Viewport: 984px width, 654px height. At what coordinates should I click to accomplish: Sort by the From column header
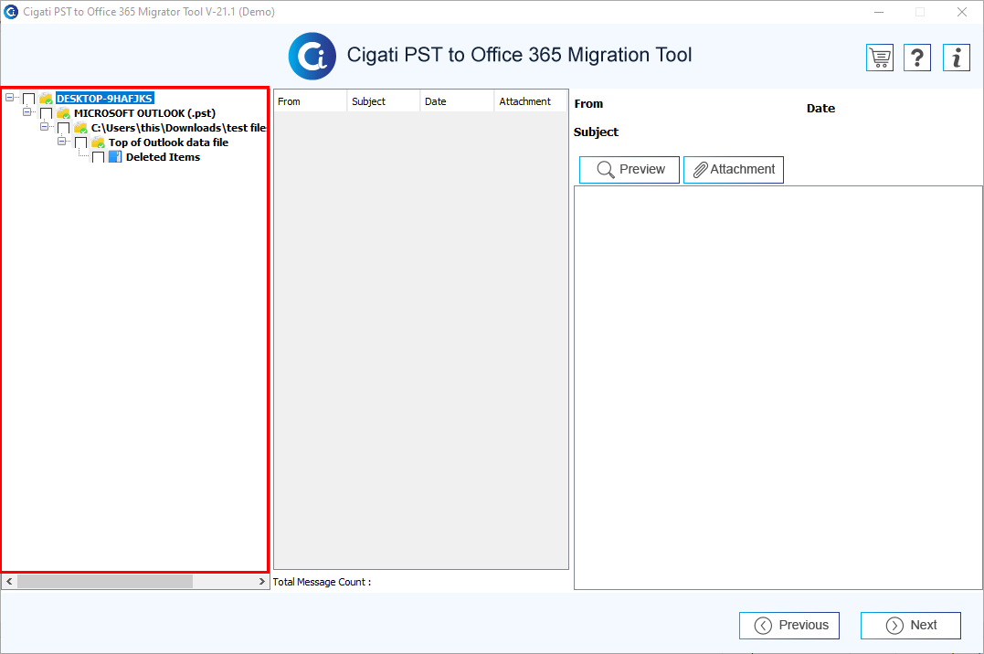click(310, 101)
